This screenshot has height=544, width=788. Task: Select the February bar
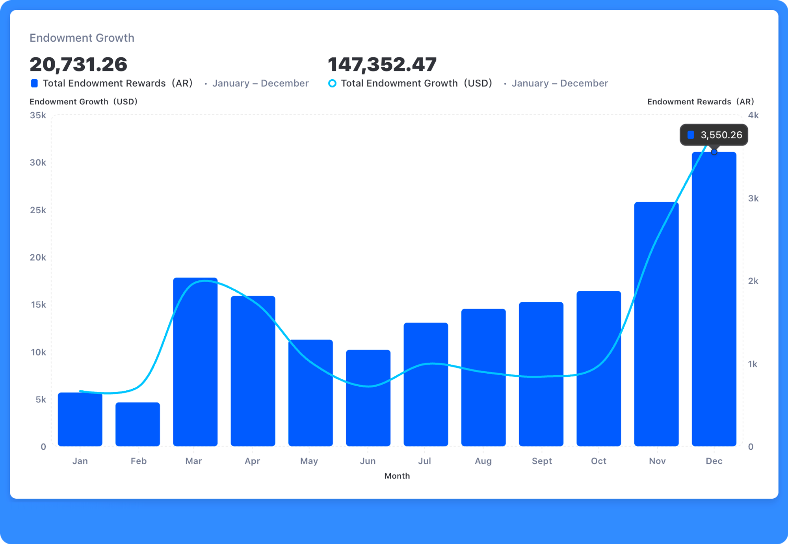(x=138, y=424)
